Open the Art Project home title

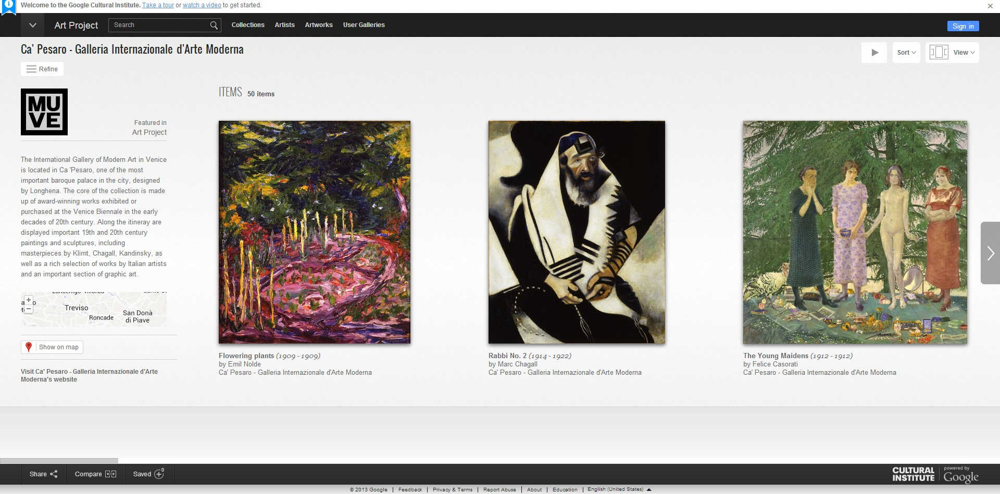click(x=76, y=25)
